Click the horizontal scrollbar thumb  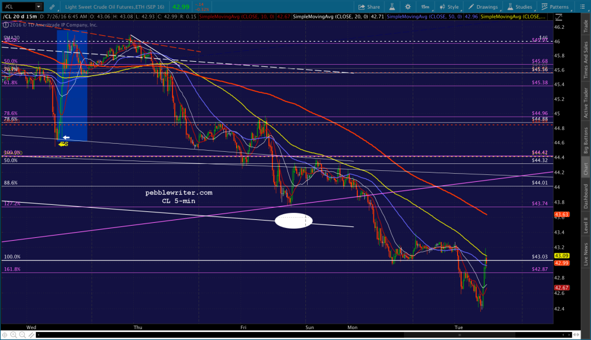459,335
